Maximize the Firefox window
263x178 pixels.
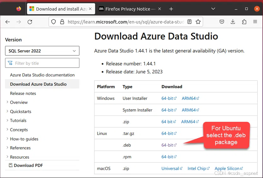pos(246,9)
